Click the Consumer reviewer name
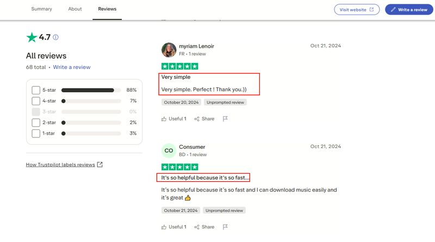 tap(192, 147)
